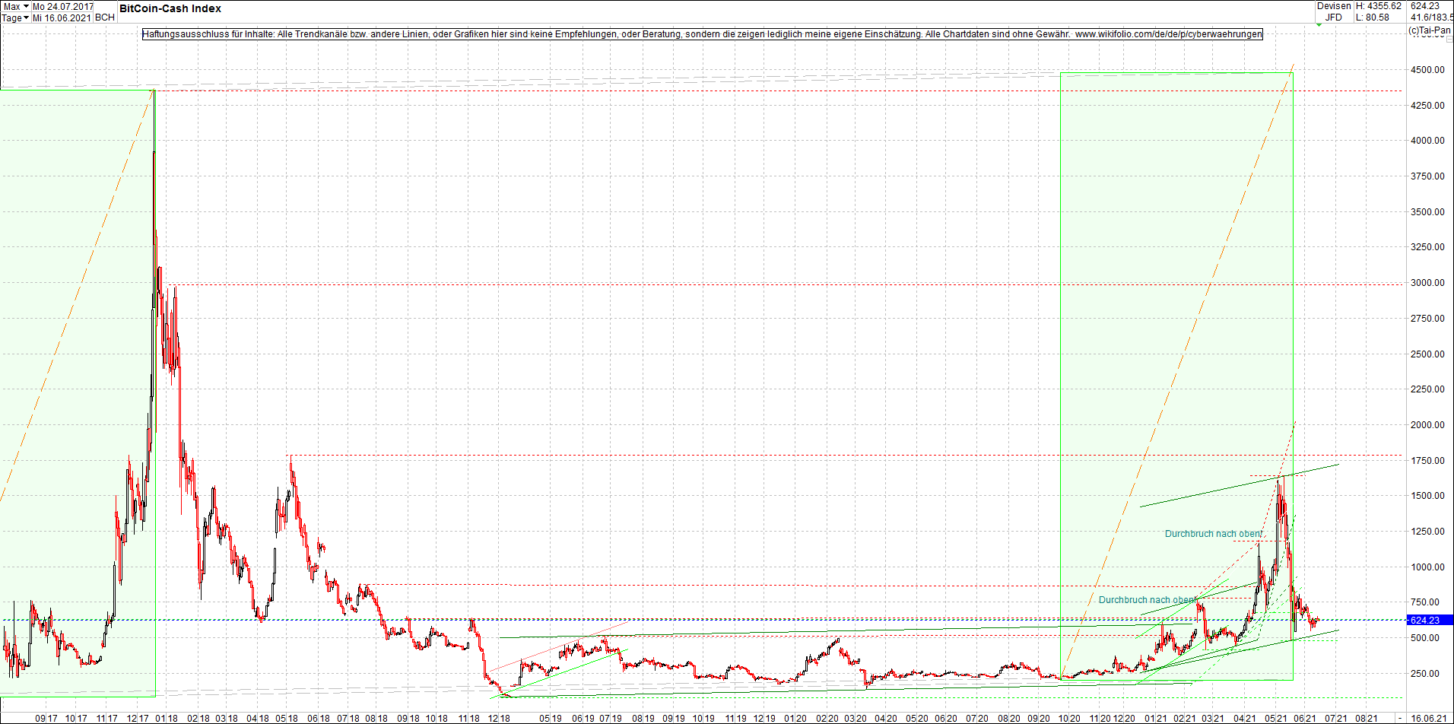Click the header last price 624.23
The width and height of the screenshot is (1454, 724).
coord(1425,6)
